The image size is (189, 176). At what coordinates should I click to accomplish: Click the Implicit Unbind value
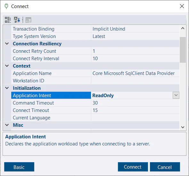click(x=135, y=29)
